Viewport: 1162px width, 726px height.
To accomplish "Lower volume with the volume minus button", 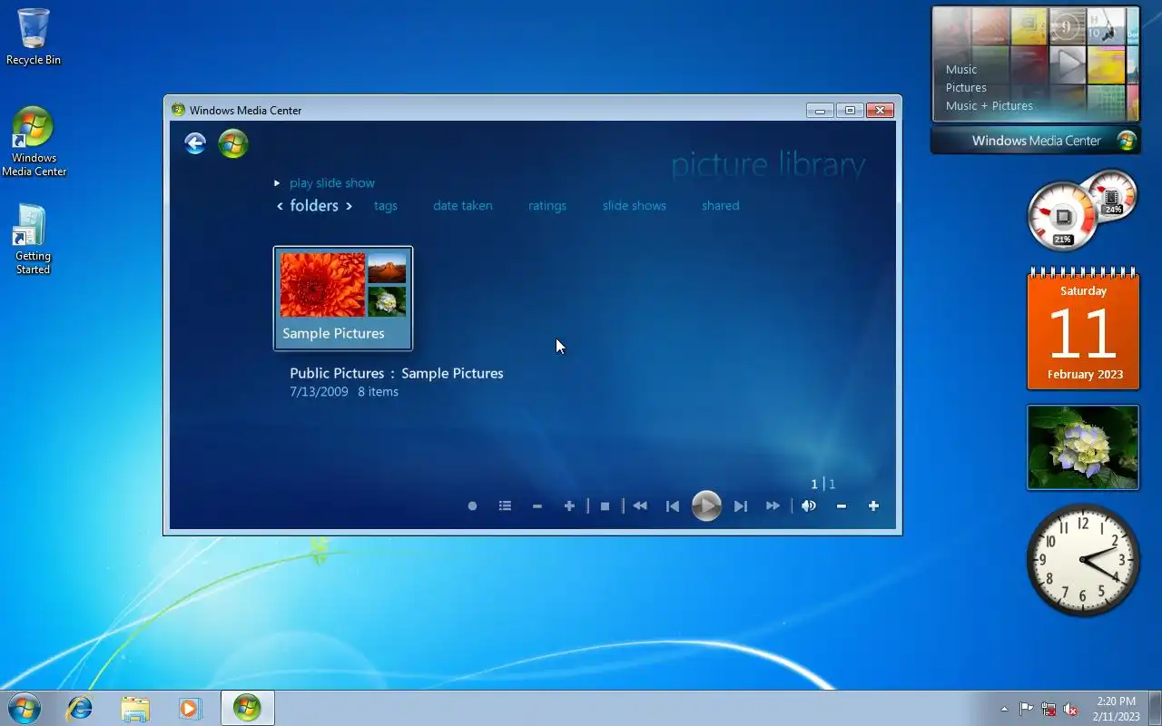I will click(x=842, y=506).
